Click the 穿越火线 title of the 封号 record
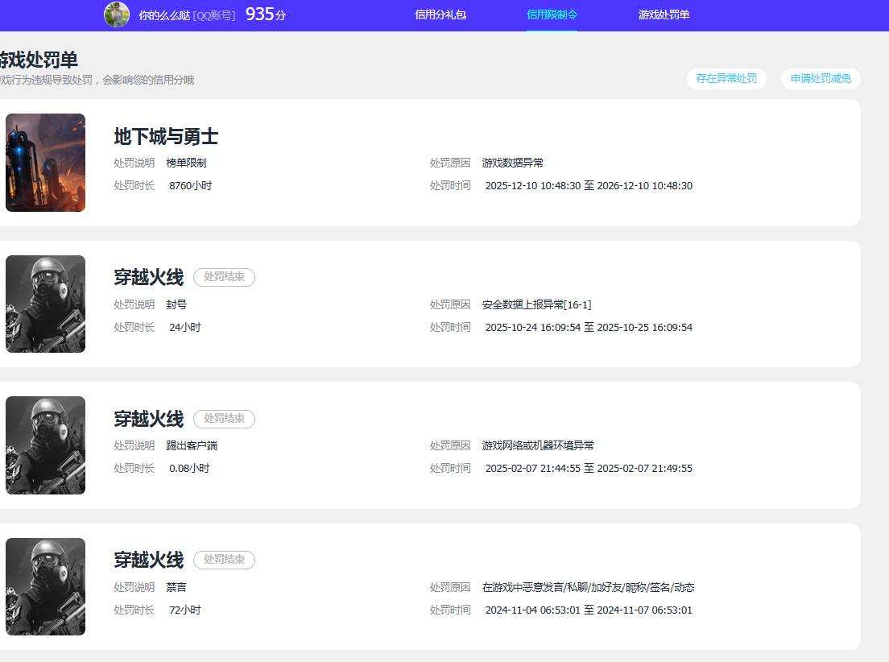This screenshot has height=662, width=889. 148,277
